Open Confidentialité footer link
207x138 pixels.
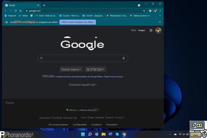[80, 125]
